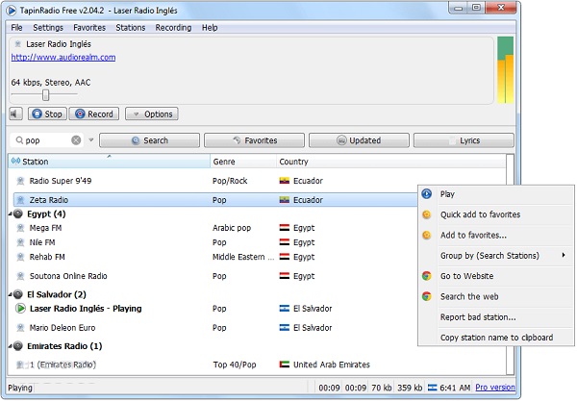Viewport: 577px width, 402px height.
Task: Select the 1 (Emirates Radio) station
Action: 63,364
